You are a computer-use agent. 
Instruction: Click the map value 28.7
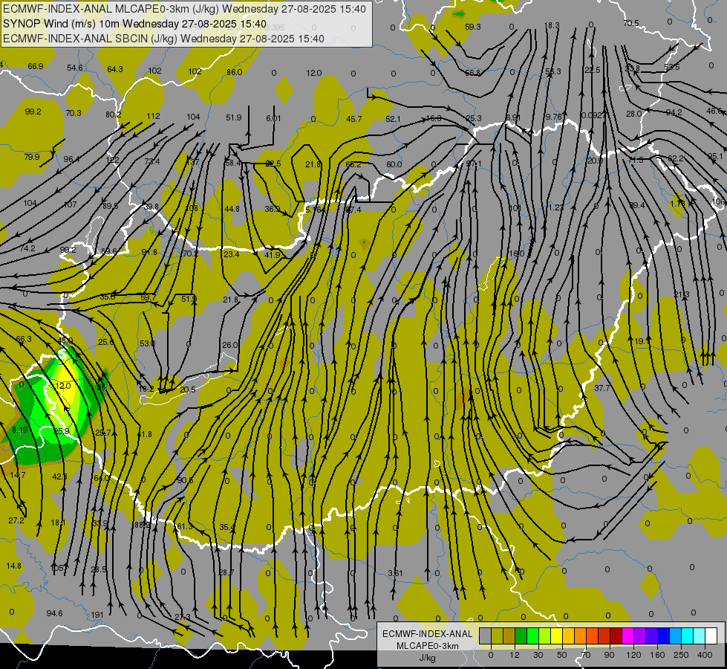click(x=226, y=572)
